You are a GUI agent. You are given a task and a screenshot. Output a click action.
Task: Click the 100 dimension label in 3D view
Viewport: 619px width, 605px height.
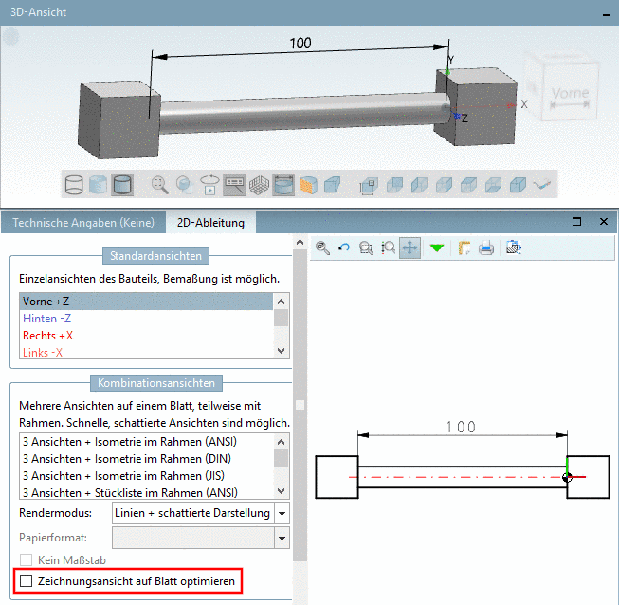[x=300, y=43]
